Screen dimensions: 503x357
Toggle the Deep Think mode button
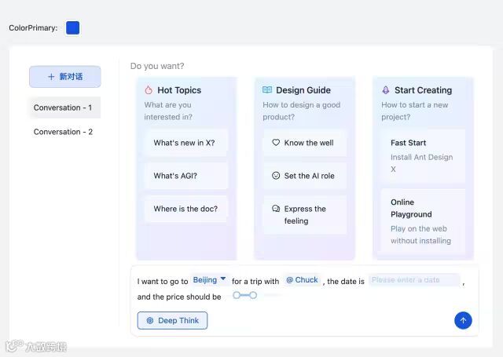(172, 320)
